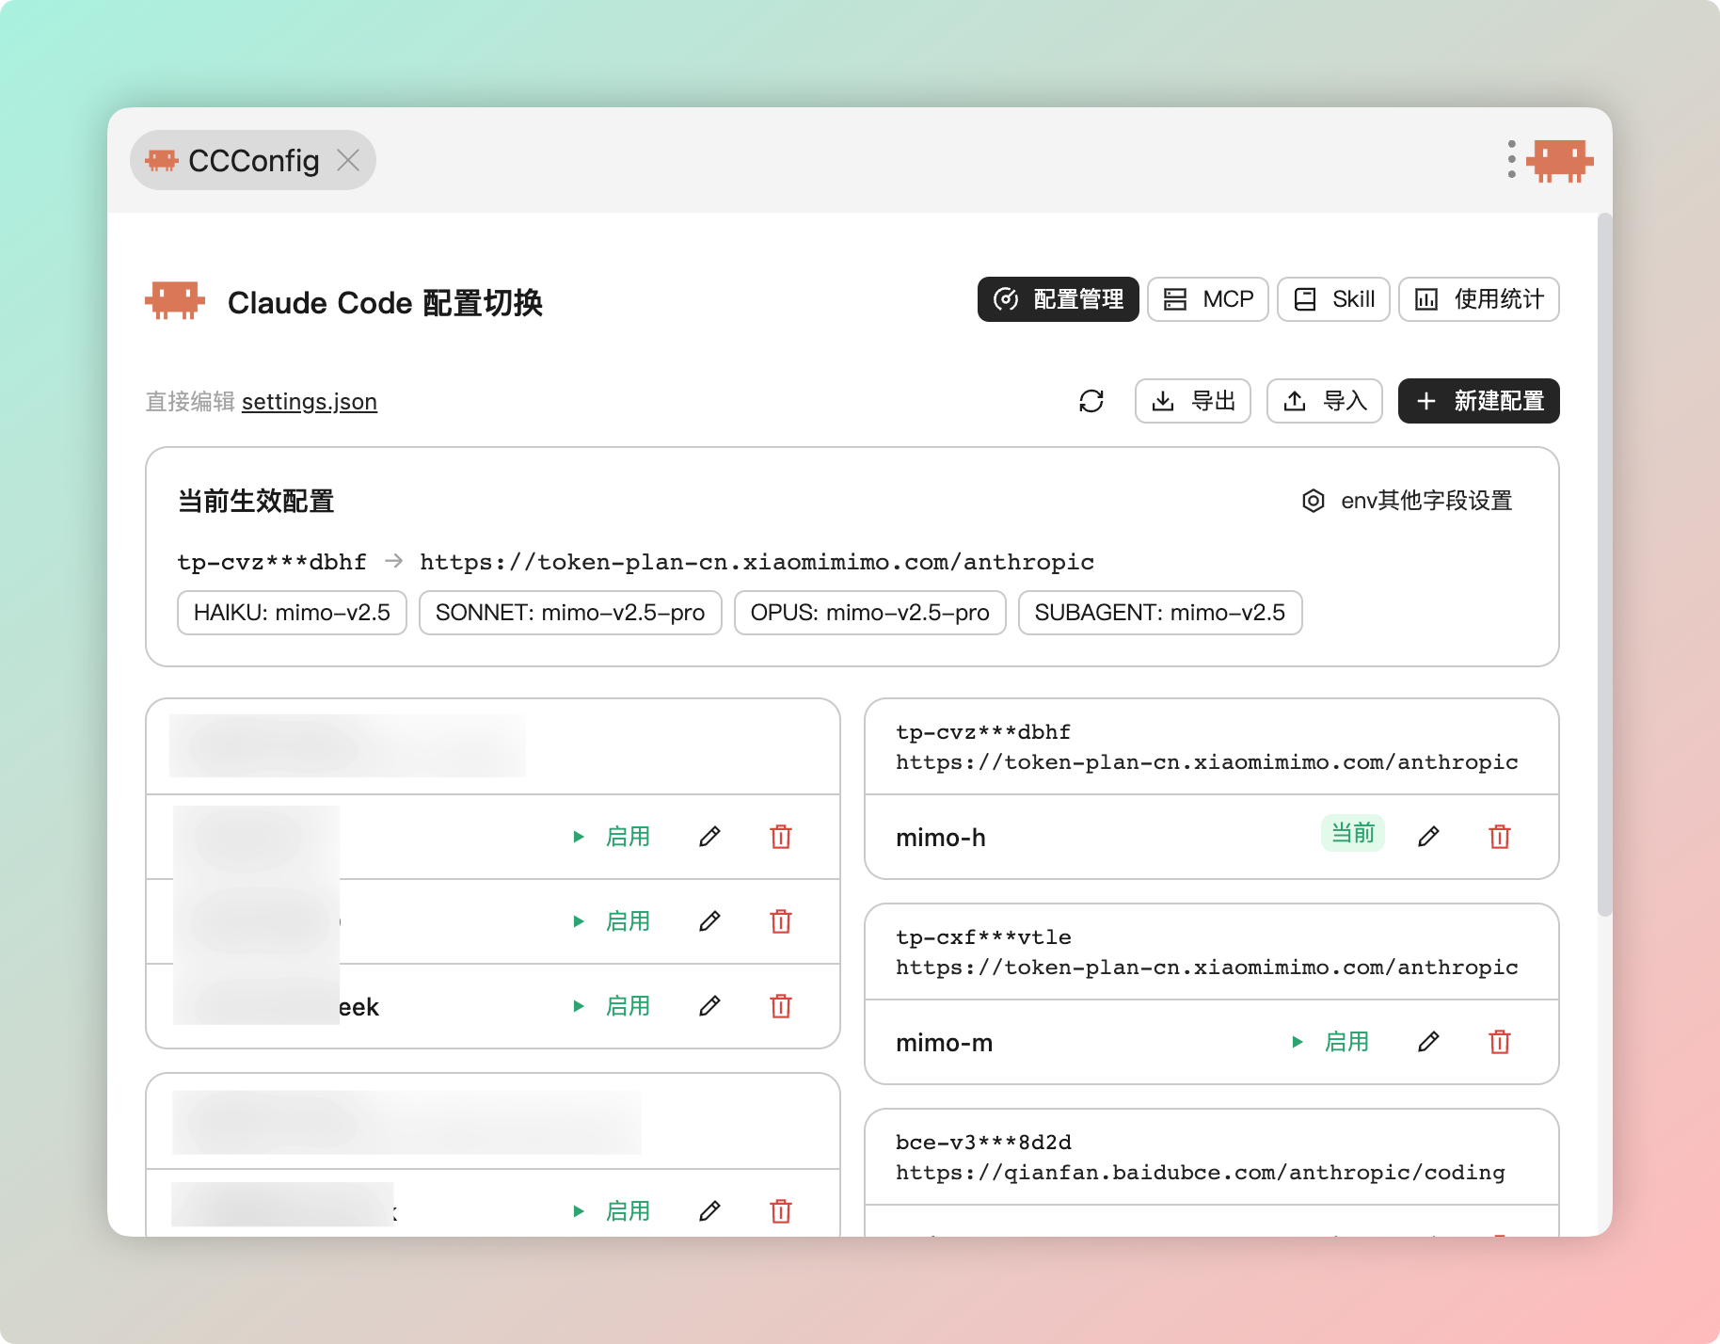Delete the mimo-h configuration
This screenshot has width=1720, height=1344.
pyautogui.click(x=1500, y=836)
